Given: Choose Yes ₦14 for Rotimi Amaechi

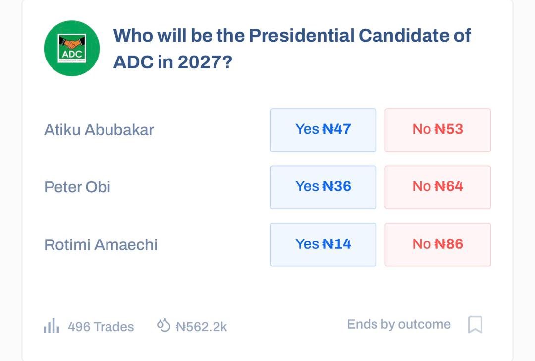Looking at the screenshot, I should click(x=323, y=244).
